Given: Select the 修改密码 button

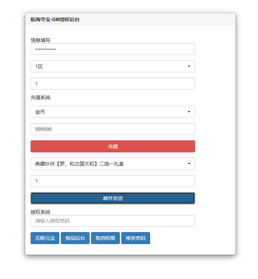Looking at the screenshot, I should (x=136, y=238).
